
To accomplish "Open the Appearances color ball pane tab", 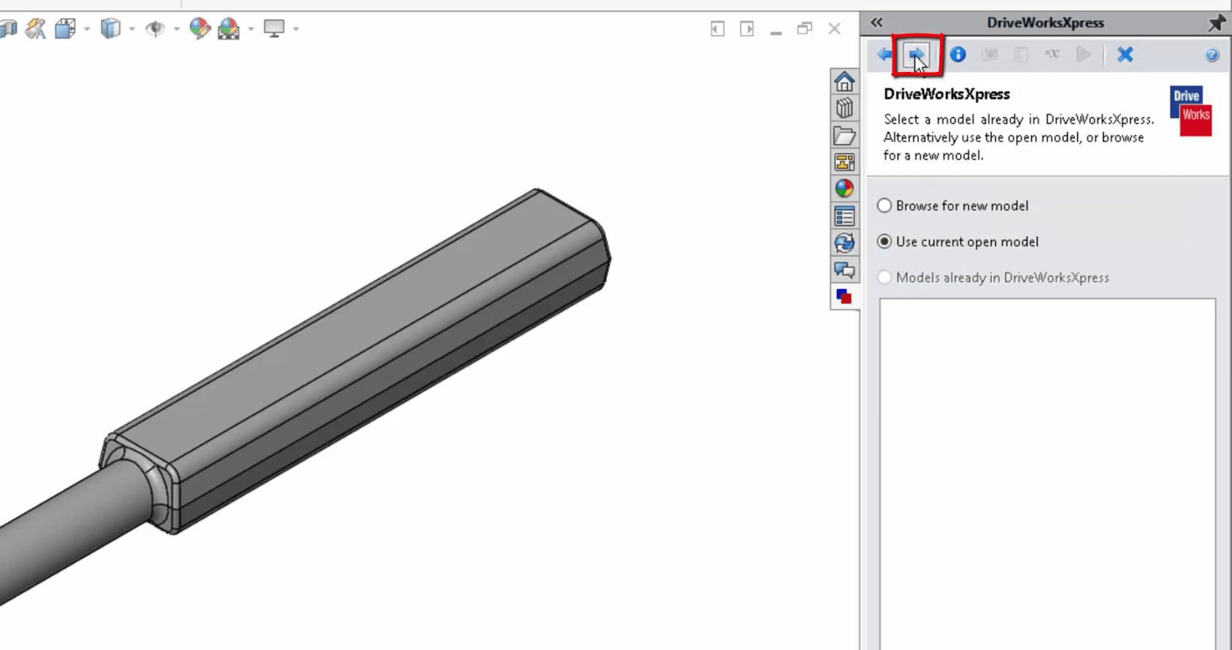I will coord(844,189).
